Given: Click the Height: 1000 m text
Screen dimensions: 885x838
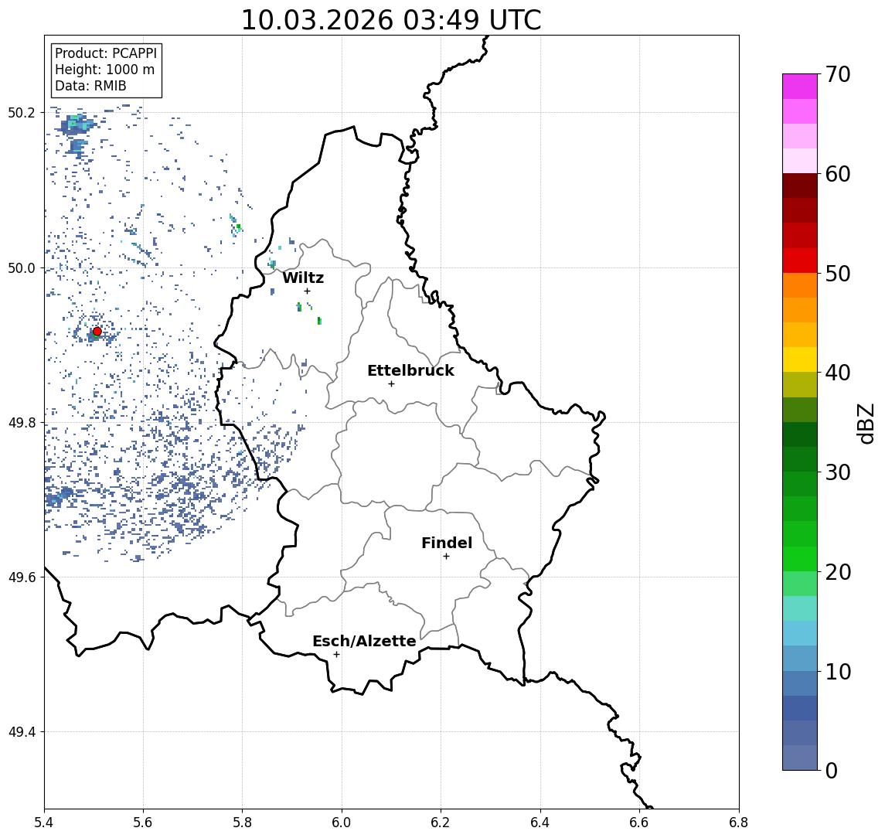Looking at the screenshot, I should (104, 70).
